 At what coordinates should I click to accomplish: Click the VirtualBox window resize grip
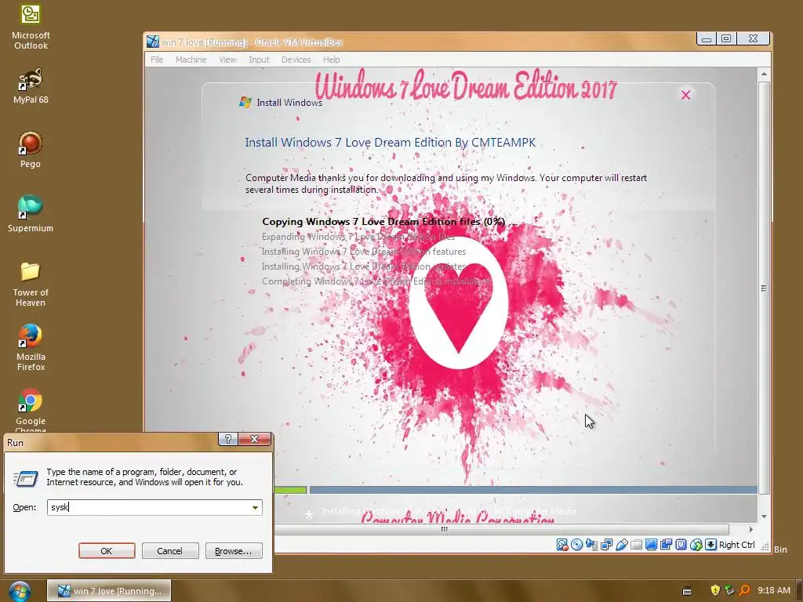coord(765,547)
